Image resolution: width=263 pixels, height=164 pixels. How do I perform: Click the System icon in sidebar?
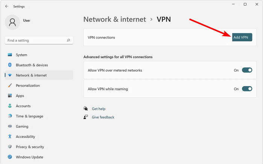pyautogui.click(x=10, y=55)
